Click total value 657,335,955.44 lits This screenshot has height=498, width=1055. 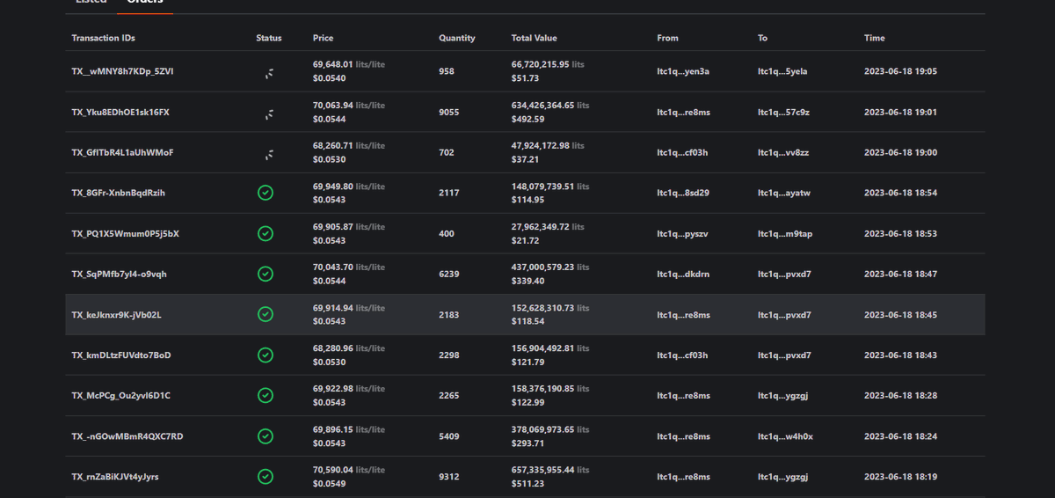(x=550, y=469)
